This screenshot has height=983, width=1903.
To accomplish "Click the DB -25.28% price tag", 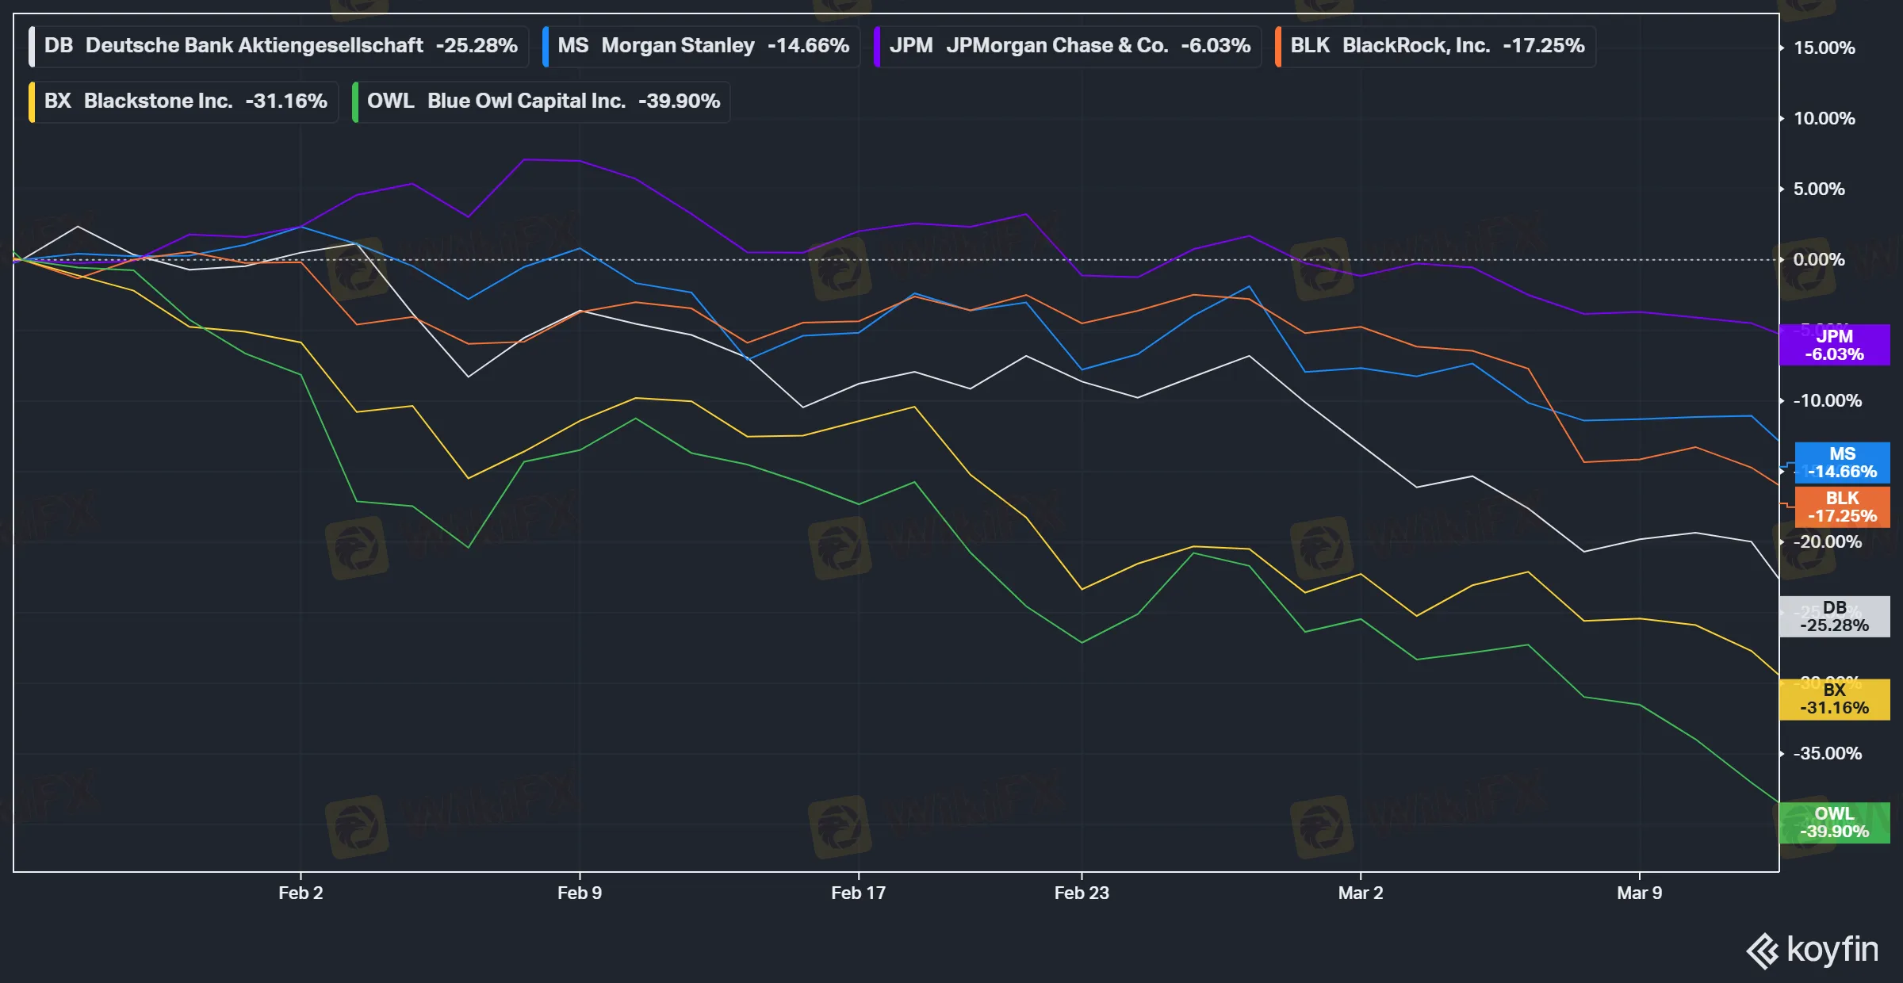I will (x=1834, y=617).
